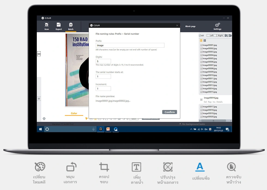Viewport: 267px width, 190px height.
Task: Click the rotate document feature icon
Action: (x=71, y=167)
